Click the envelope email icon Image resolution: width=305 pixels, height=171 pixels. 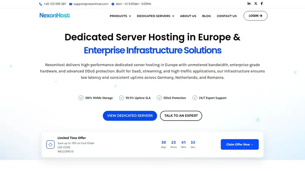point(71,4)
